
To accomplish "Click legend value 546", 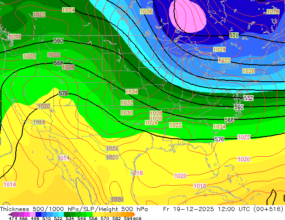I will (x=82, y=218).
